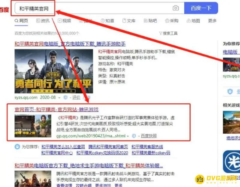
Task: Open 更多游戏 link in third result
Action: [103, 185]
